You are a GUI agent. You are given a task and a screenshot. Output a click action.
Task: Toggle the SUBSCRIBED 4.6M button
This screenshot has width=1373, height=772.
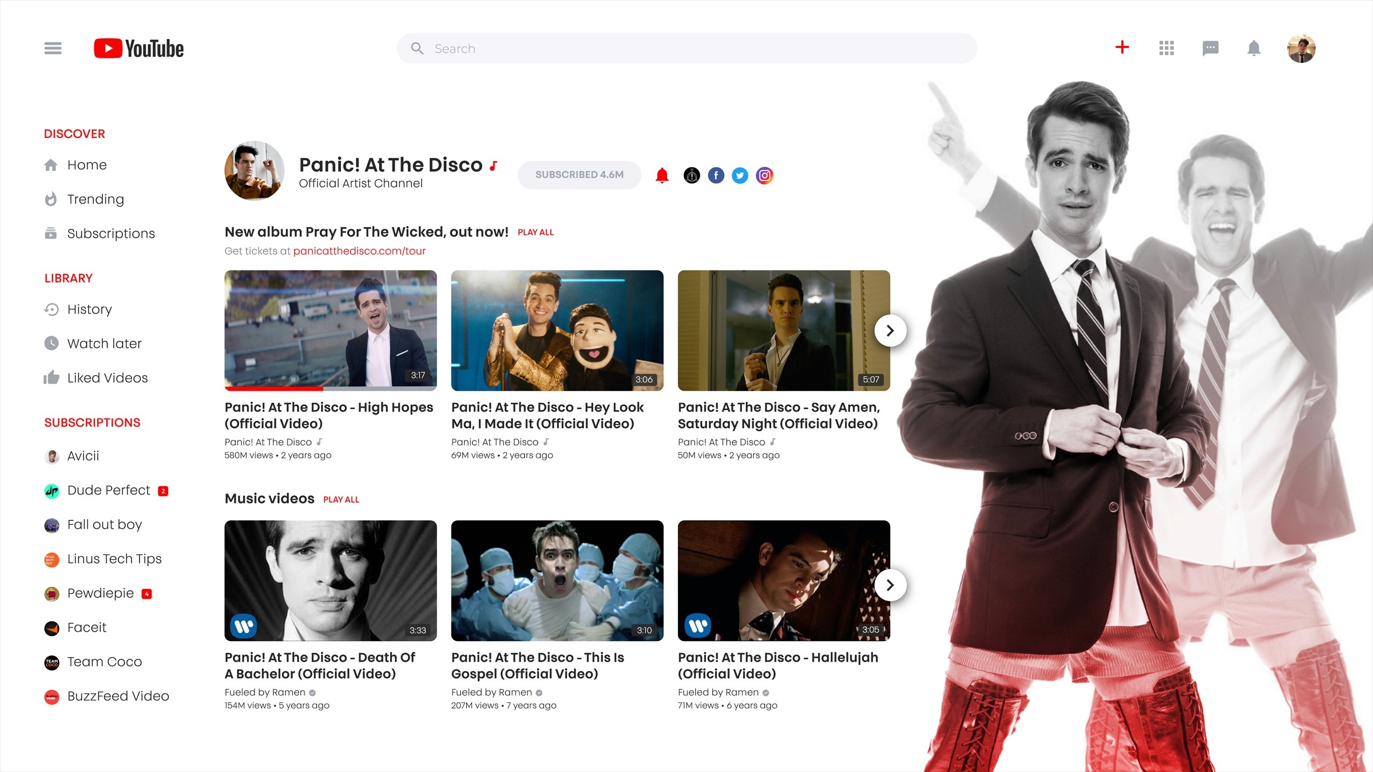580,175
